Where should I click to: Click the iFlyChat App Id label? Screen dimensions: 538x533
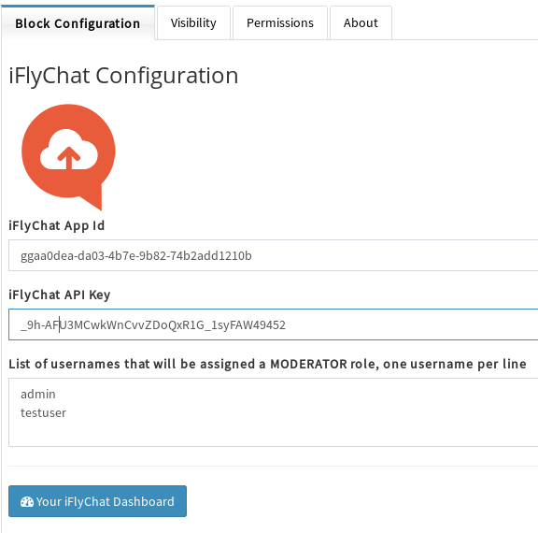pyautogui.click(x=57, y=225)
